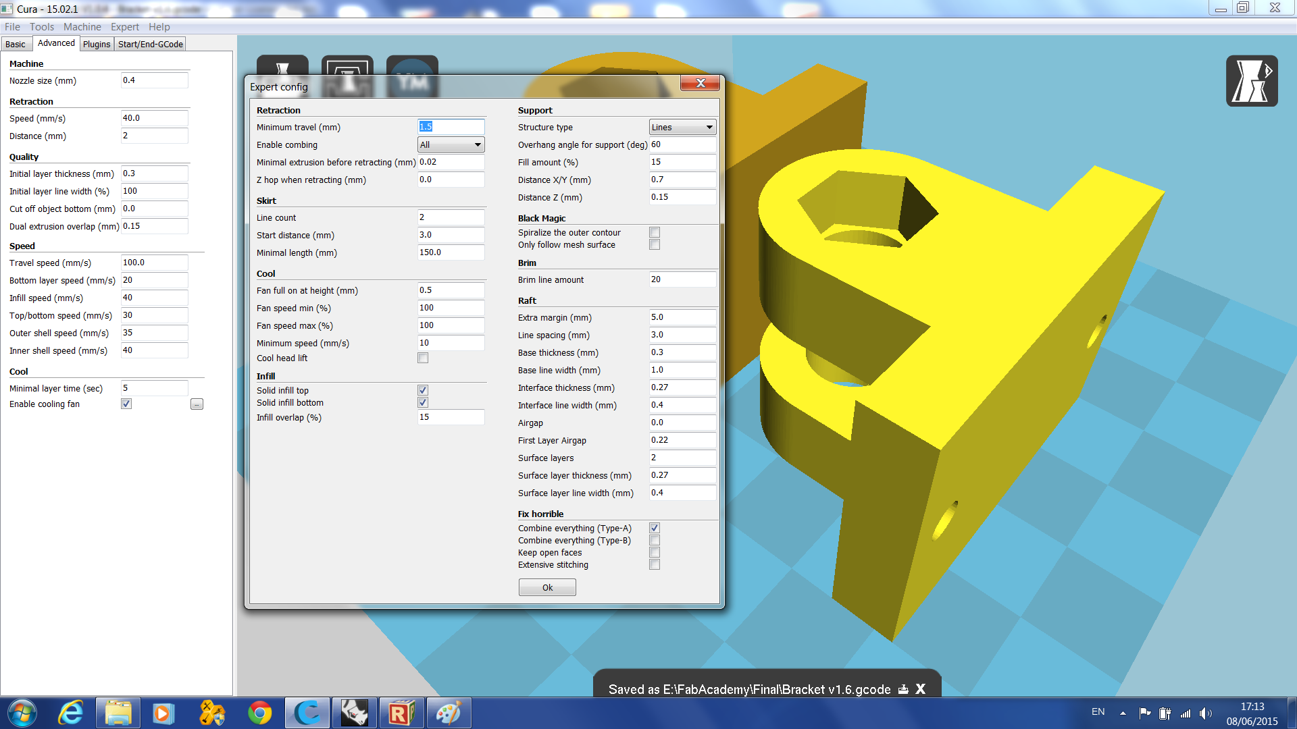This screenshot has width=1297, height=729.
Task: Uncheck Combine everything (Type-A)
Action: coord(654,529)
